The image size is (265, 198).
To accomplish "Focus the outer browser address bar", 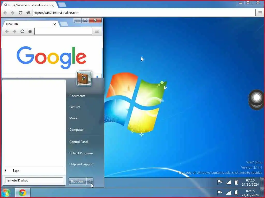I will (x=144, y=13).
